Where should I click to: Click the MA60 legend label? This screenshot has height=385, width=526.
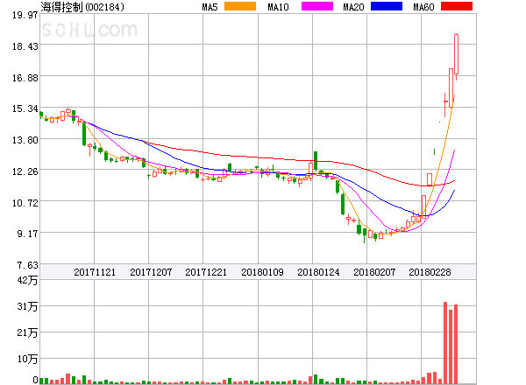(423, 7)
